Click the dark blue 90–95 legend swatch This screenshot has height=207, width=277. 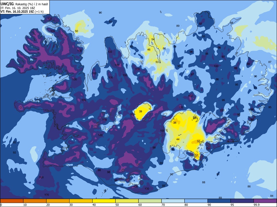pos(219,201)
